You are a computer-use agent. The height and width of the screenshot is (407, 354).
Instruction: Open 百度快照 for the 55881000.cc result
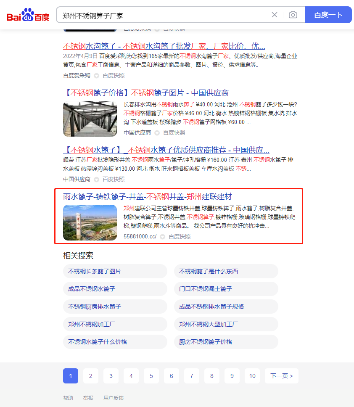(x=180, y=236)
